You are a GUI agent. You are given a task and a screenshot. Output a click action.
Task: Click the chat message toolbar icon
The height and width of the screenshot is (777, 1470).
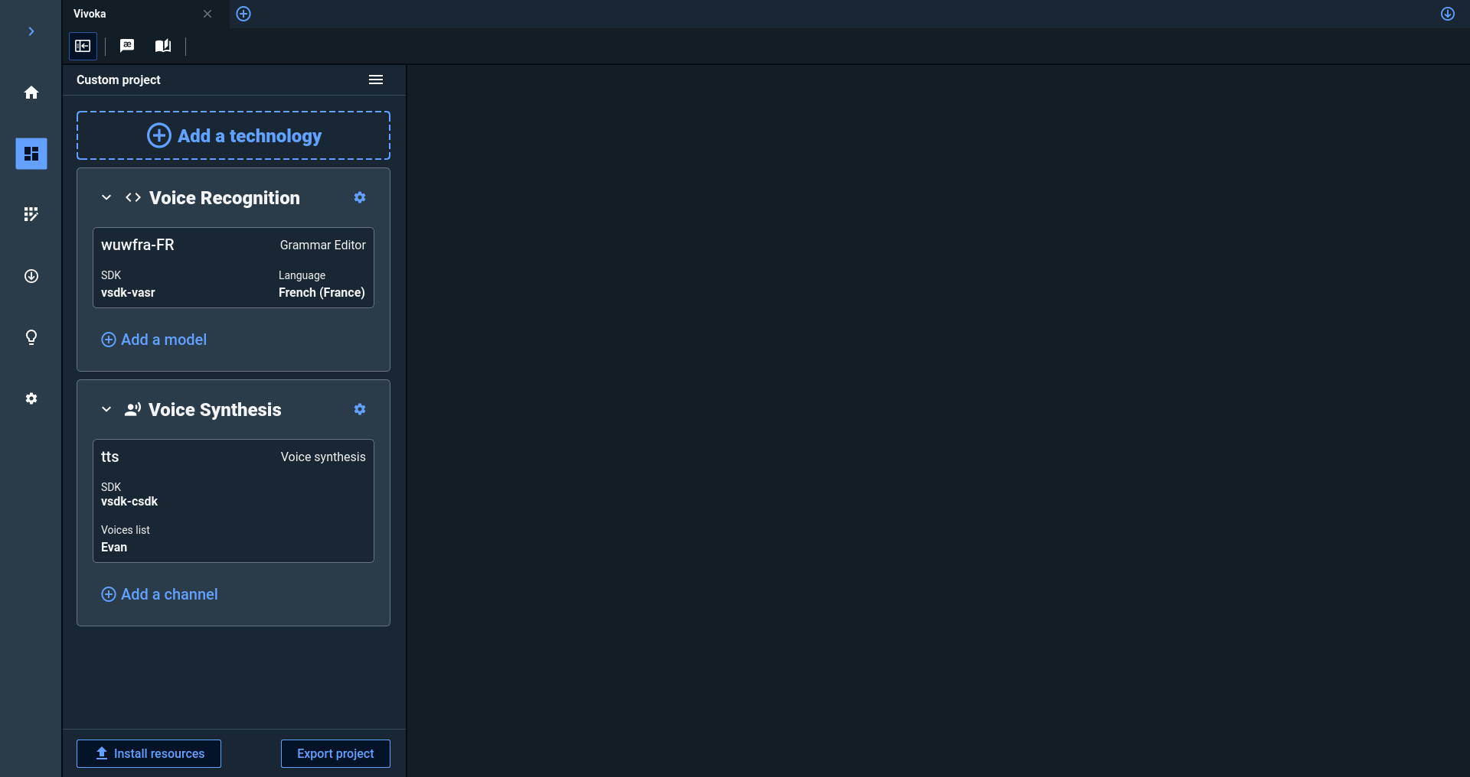click(x=127, y=46)
